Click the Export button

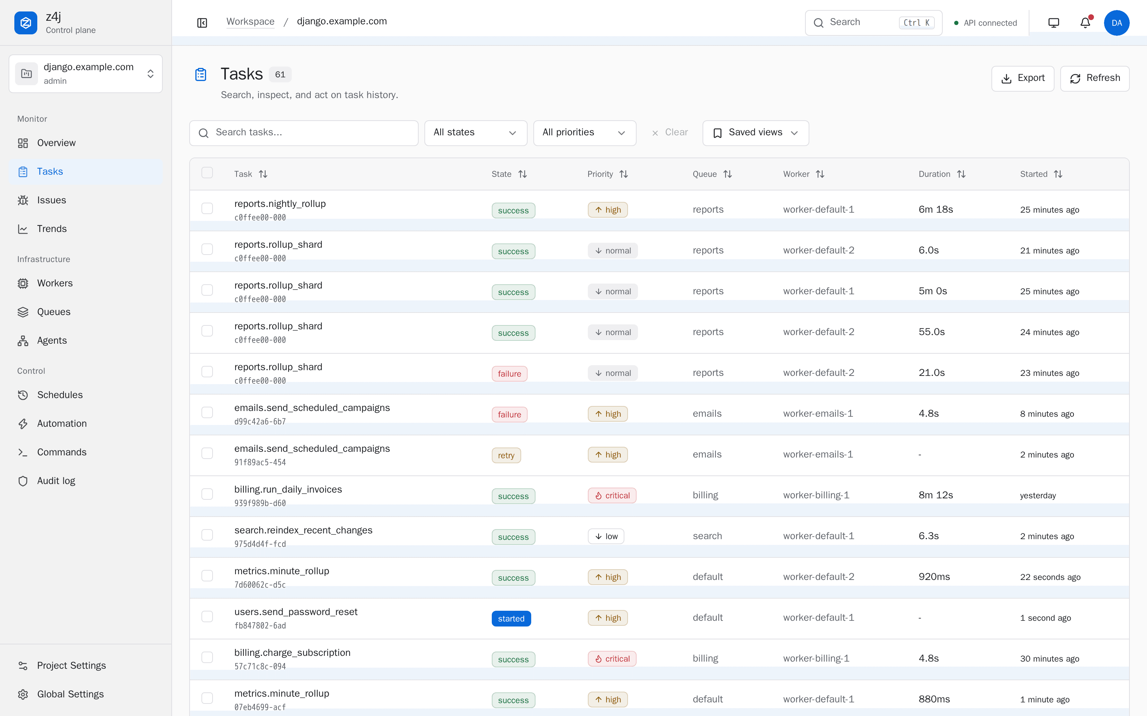click(1022, 79)
